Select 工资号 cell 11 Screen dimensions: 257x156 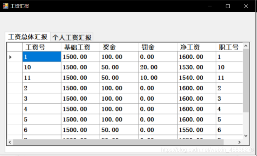(42, 78)
